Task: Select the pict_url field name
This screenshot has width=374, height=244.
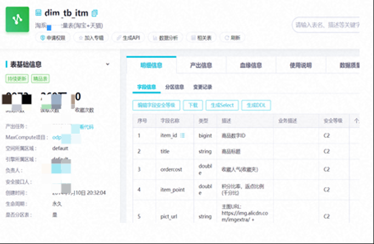Action: (x=169, y=217)
